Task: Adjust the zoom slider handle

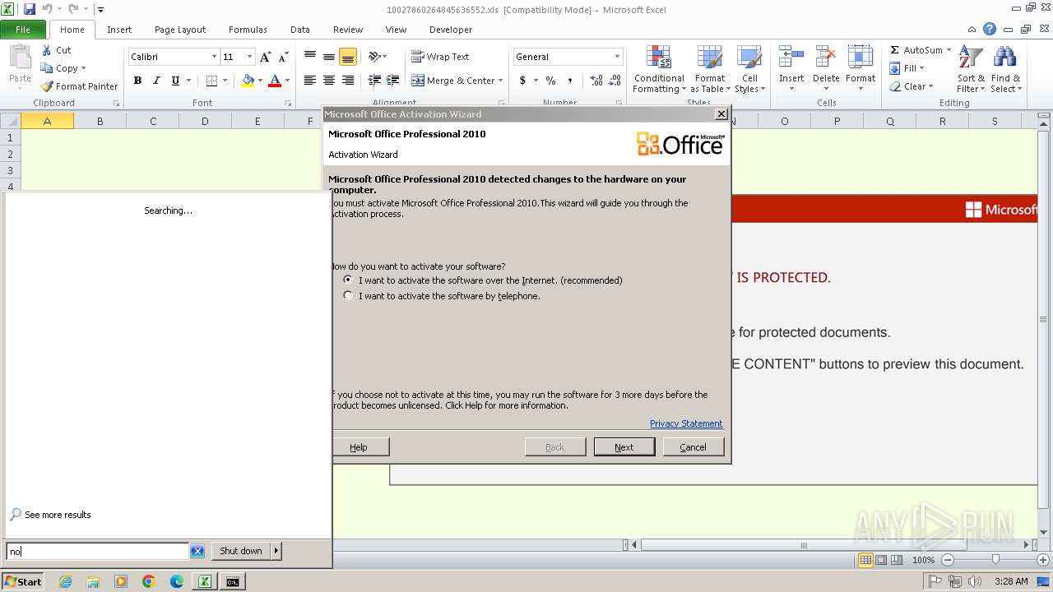Action: pyautogui.click(x=995, y=559)
